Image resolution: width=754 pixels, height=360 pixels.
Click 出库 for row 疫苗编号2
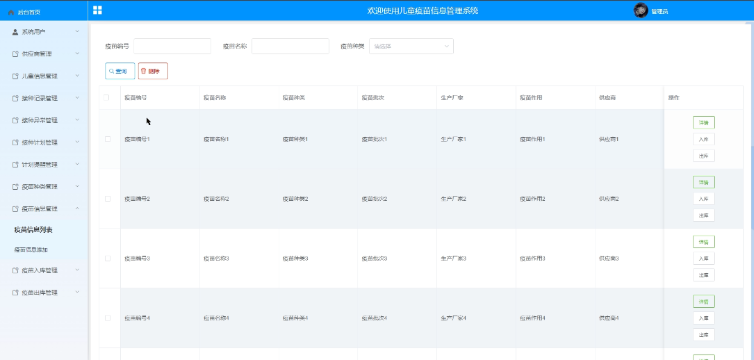coord(703,215)
